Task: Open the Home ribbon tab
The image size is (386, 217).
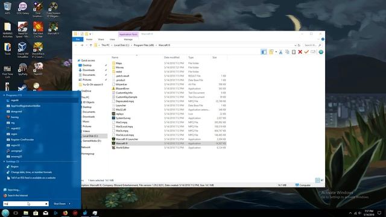Action: pyautogui.click(x=89, y=39)
